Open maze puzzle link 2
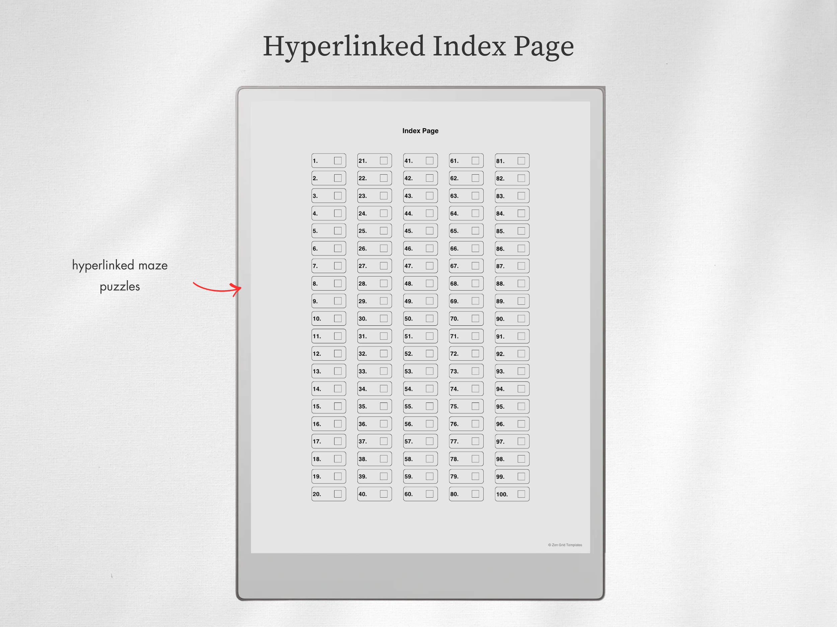The image size is (837, 627). 329,178
